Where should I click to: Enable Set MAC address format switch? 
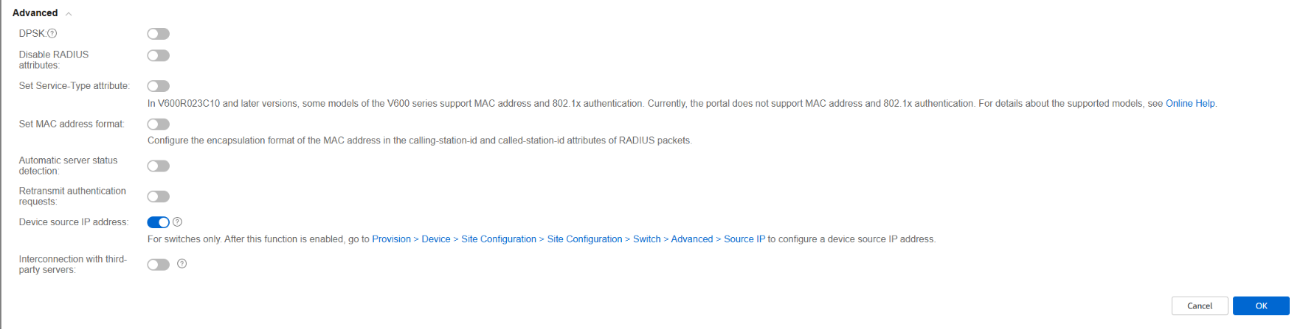pos(158,124)
